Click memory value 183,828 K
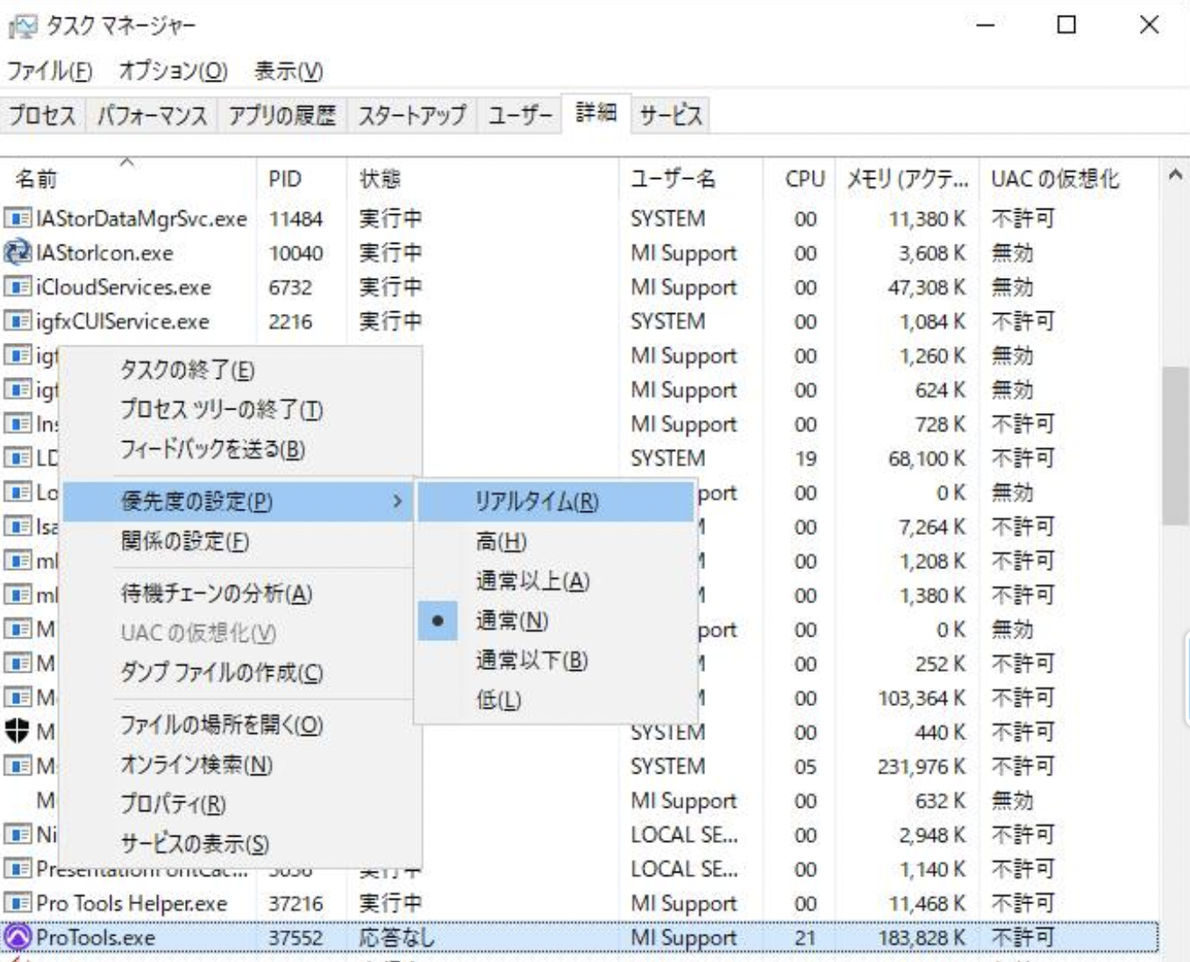1190x962 pixels. (922, 937)
